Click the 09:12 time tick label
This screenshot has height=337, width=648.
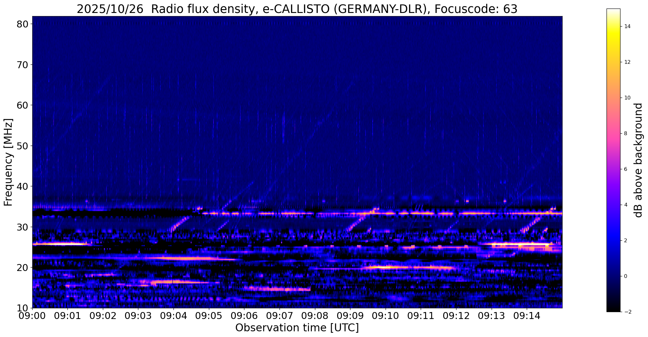[456, 316]
